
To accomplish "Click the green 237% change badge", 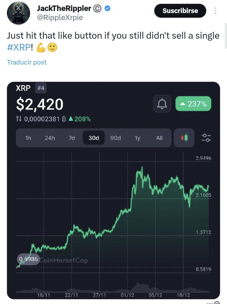I will (x=193, y=104).
